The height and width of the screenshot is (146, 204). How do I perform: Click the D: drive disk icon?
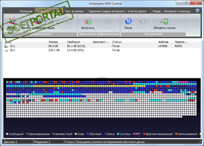(x=6, y=50)
